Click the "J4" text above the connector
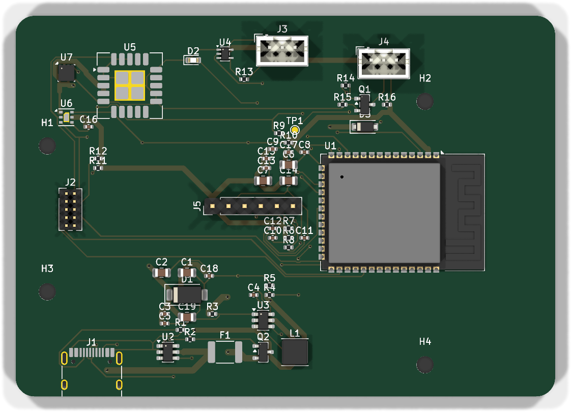The image size is (571, 412). 383,42
